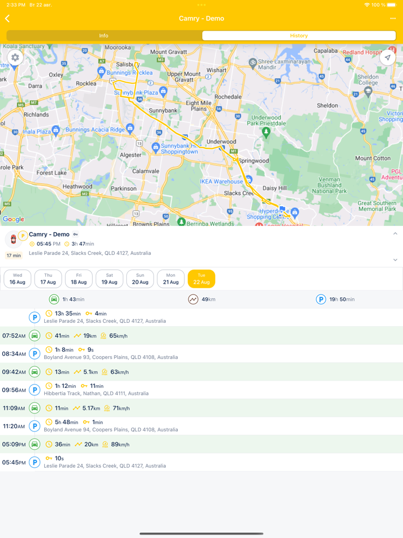Expand vehicle panel with down chevron
403x538 pixels.
[x=395, y=260]
